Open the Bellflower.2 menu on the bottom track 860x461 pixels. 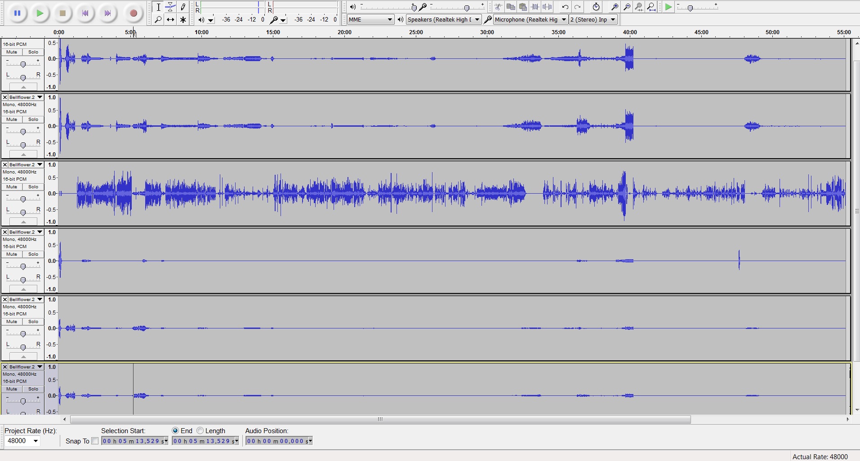tap(26, 367)
